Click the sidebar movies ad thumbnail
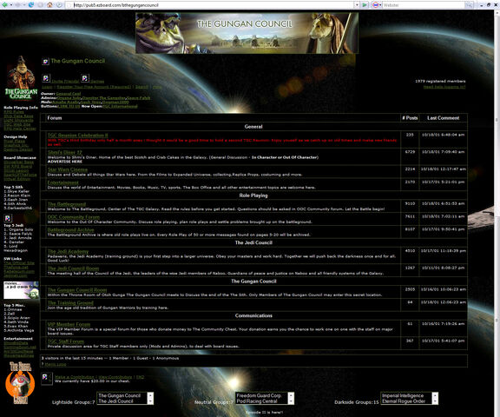Viewport: 500px width, 417px height. (x=21, y=290)
